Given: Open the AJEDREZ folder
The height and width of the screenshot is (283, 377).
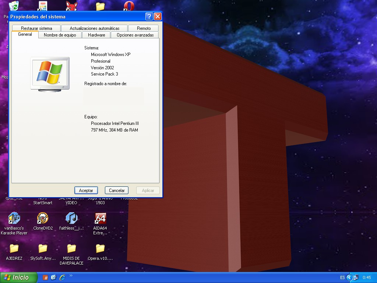Looking at the screenshot, I should pyautogui.click(x=14, y=249).
